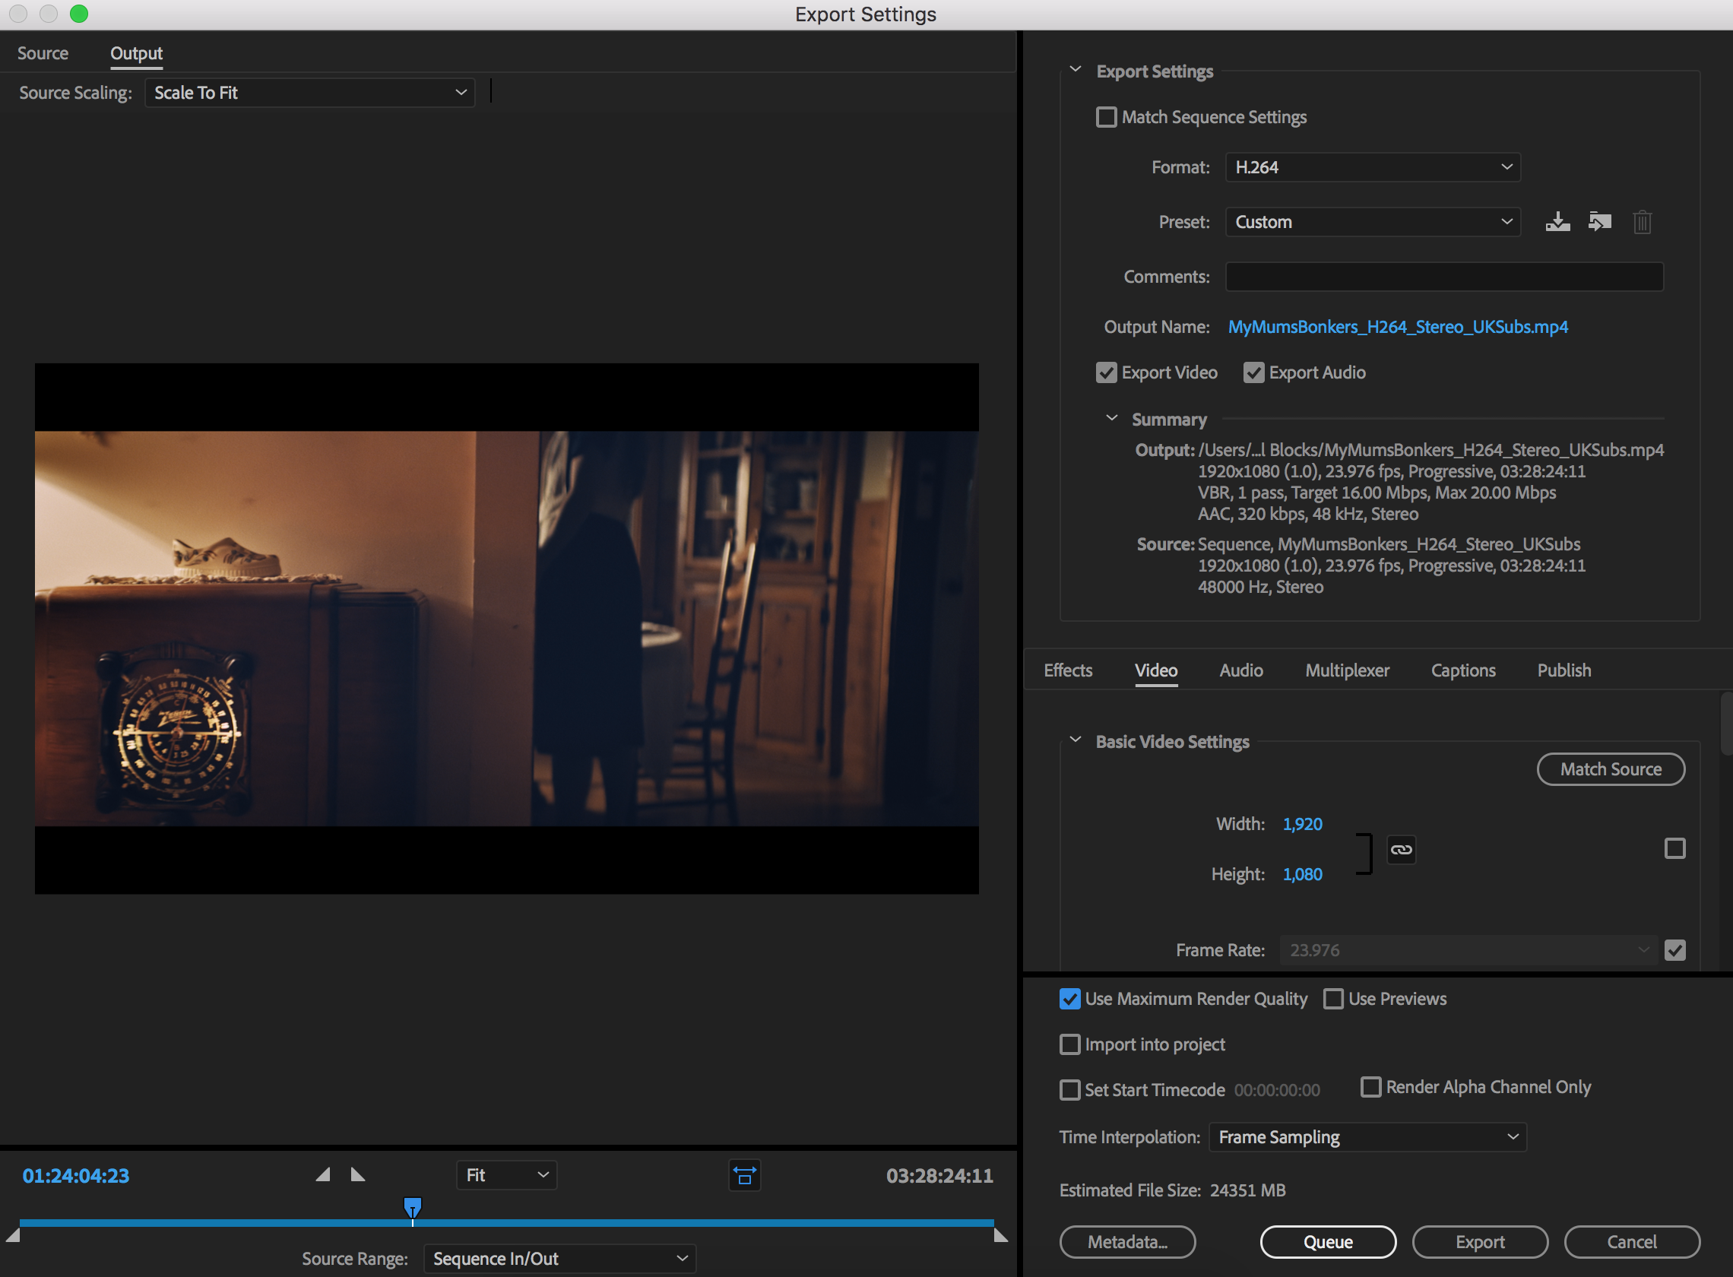This screenshot has height=1277, width=1733.
Task: Switch to the Source tab
Action: [x=43, y=53]
